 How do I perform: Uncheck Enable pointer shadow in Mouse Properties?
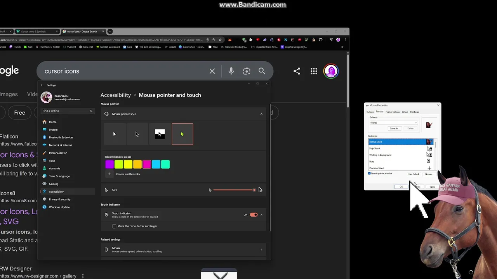[369, 174]
